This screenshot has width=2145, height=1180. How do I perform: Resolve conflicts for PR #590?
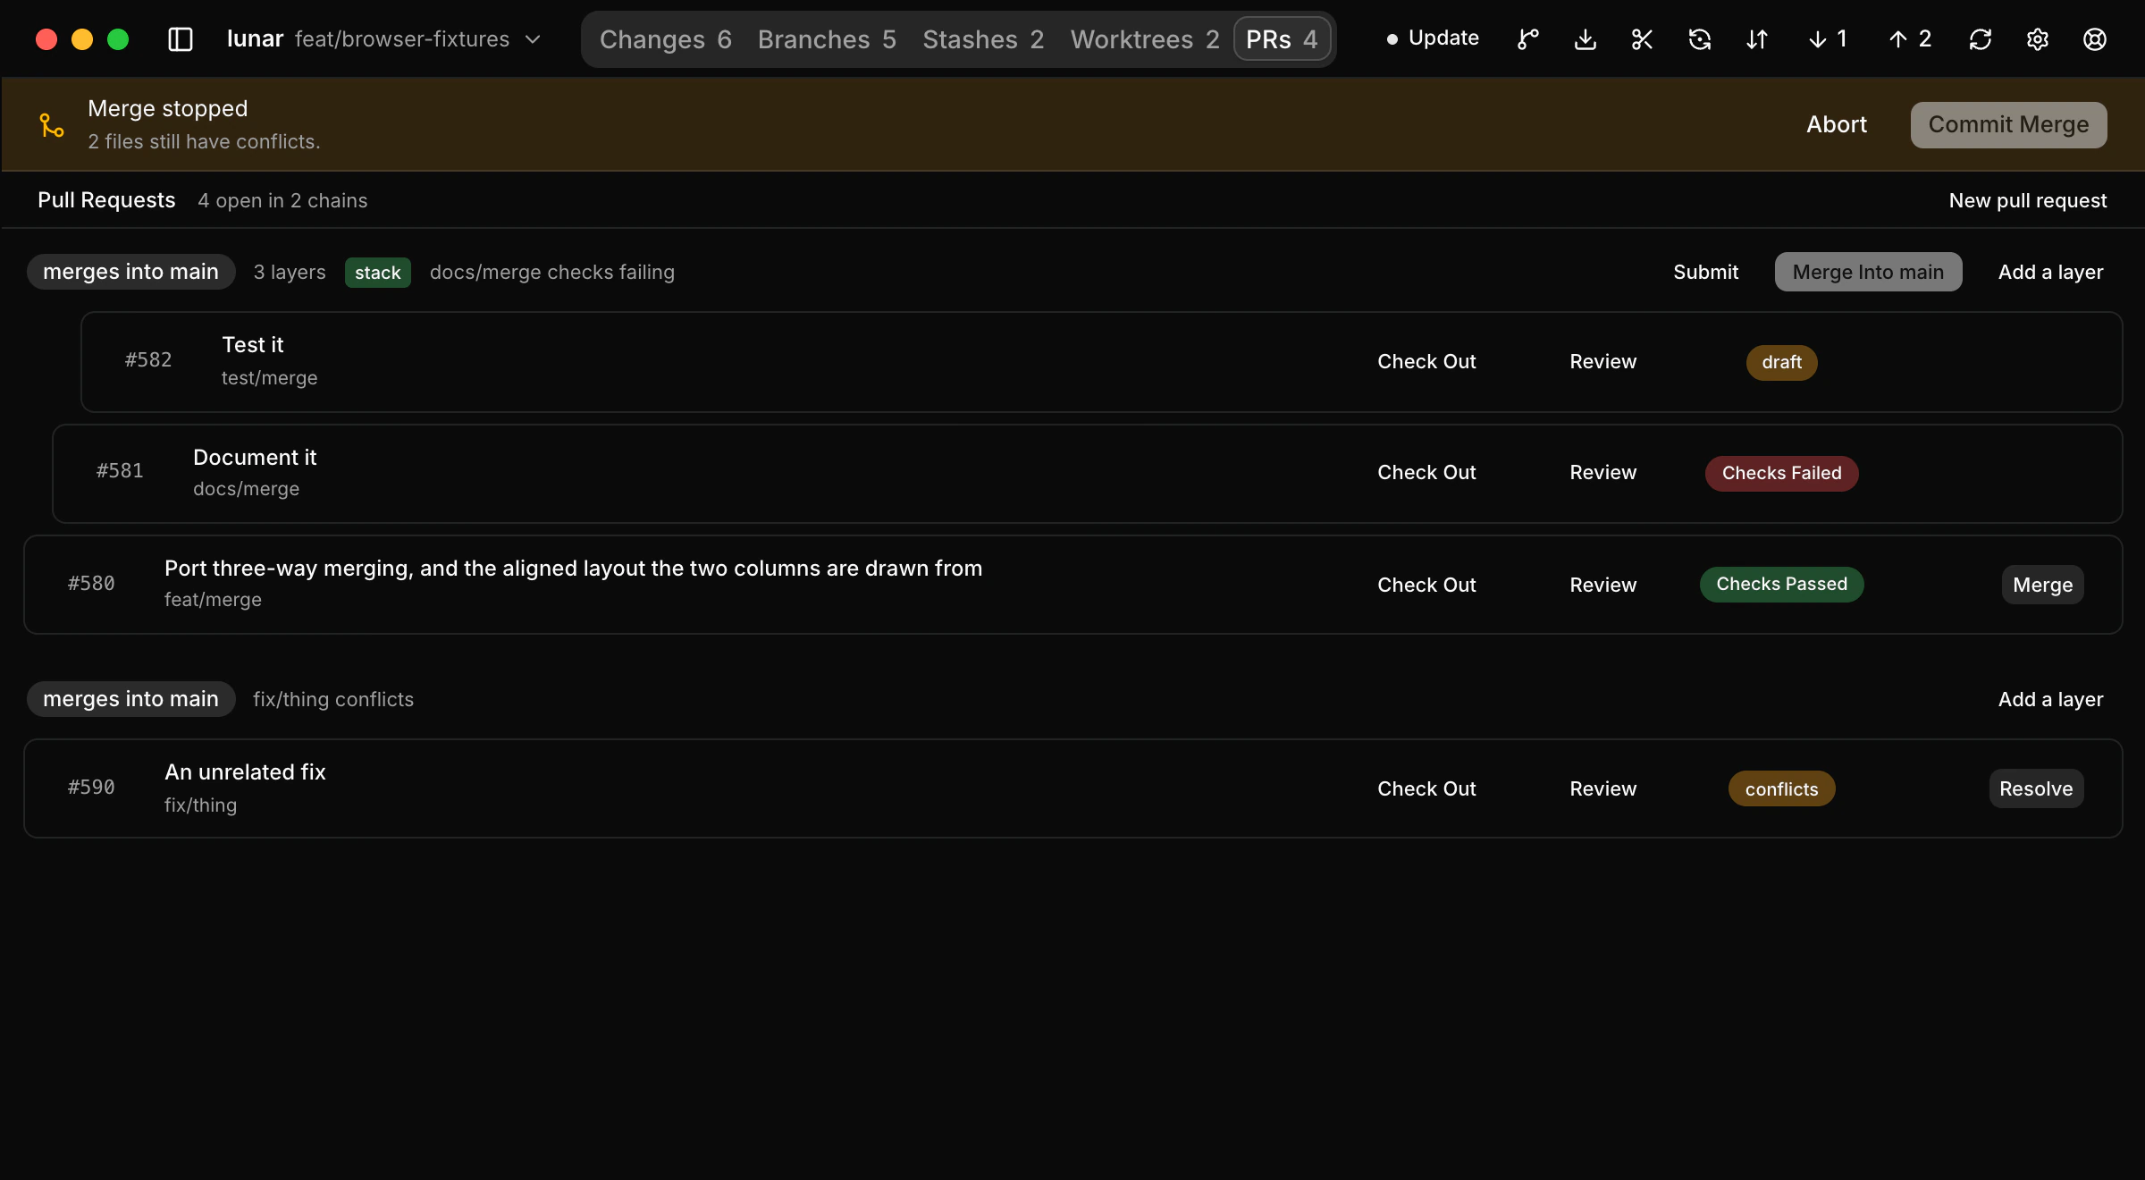coord(2036,788)
